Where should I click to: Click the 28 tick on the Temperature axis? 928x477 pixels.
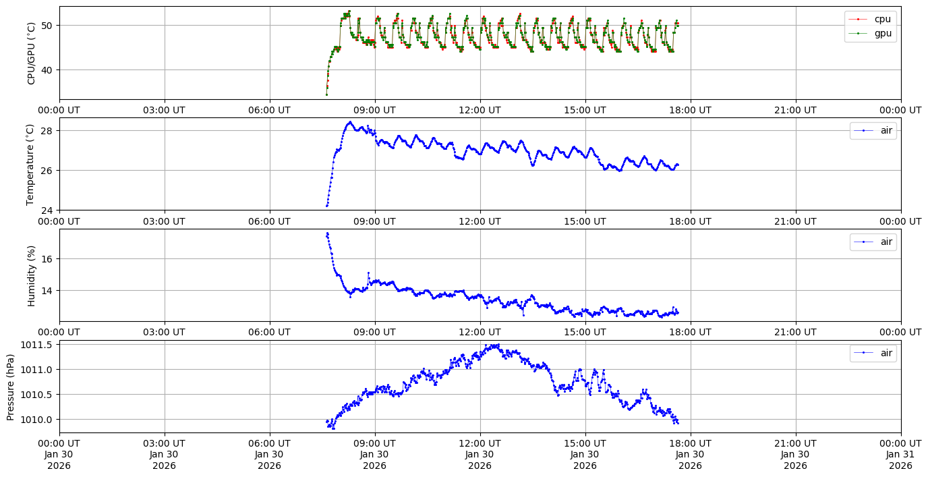click(x=48, y=130)
